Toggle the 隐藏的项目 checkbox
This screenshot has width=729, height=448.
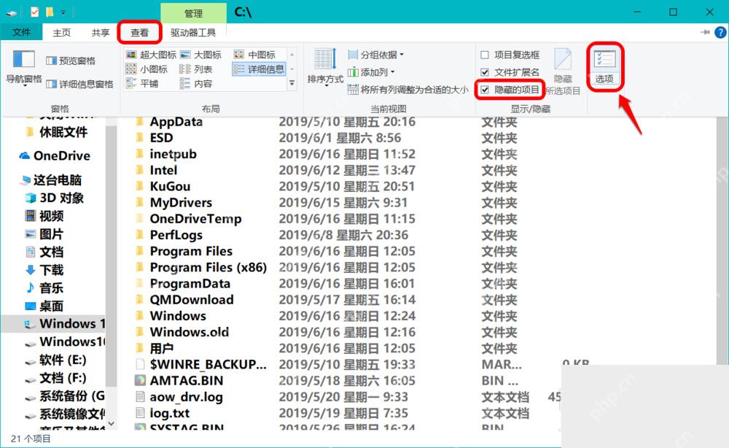pyautogui.click(x=485, y=89)
